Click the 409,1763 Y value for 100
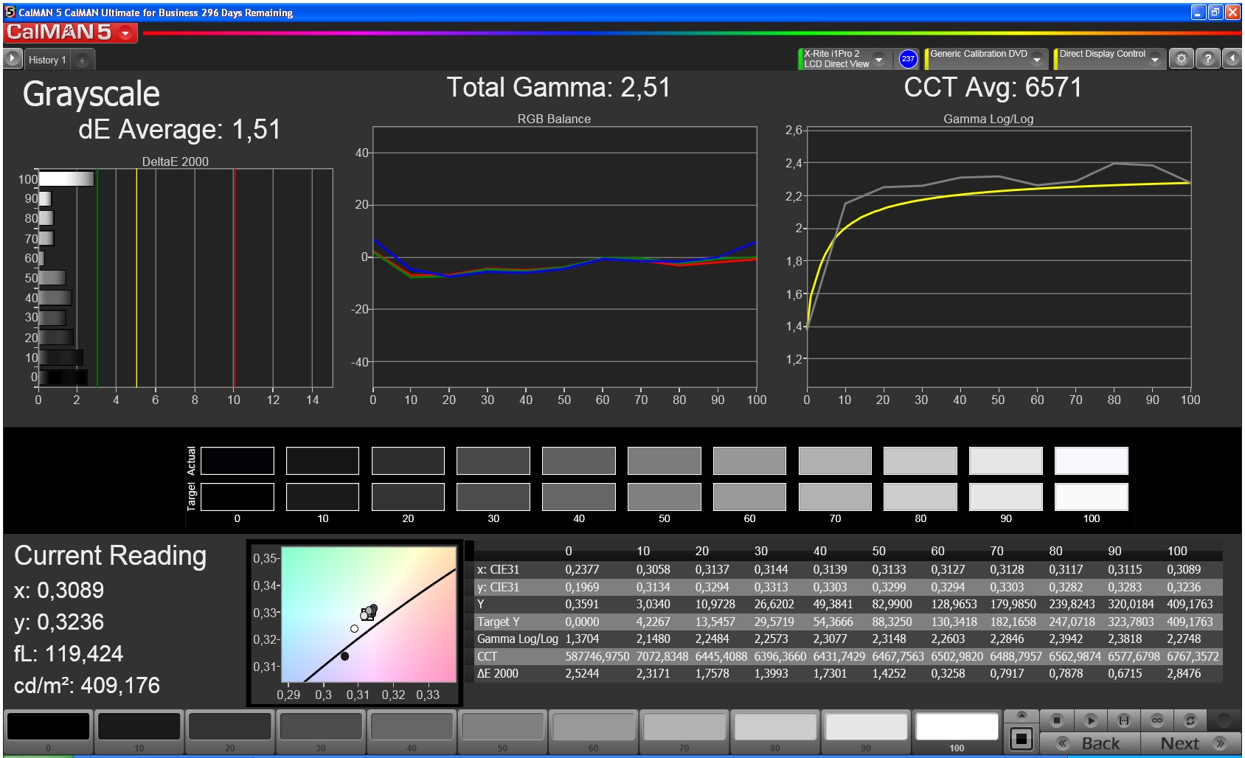The width and height of the screenshot is (1245, 758). tap(1190, 604)
